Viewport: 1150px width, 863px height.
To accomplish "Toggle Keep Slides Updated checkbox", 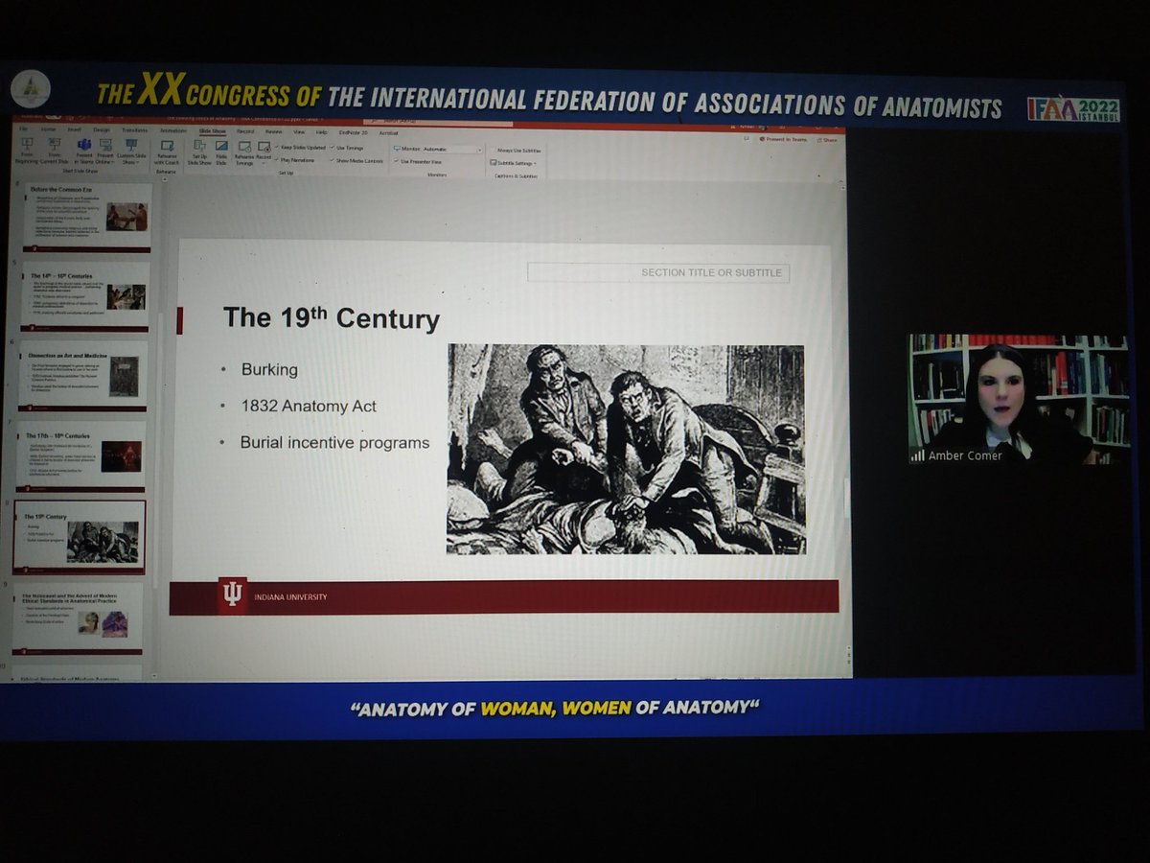I will point(300,148).
